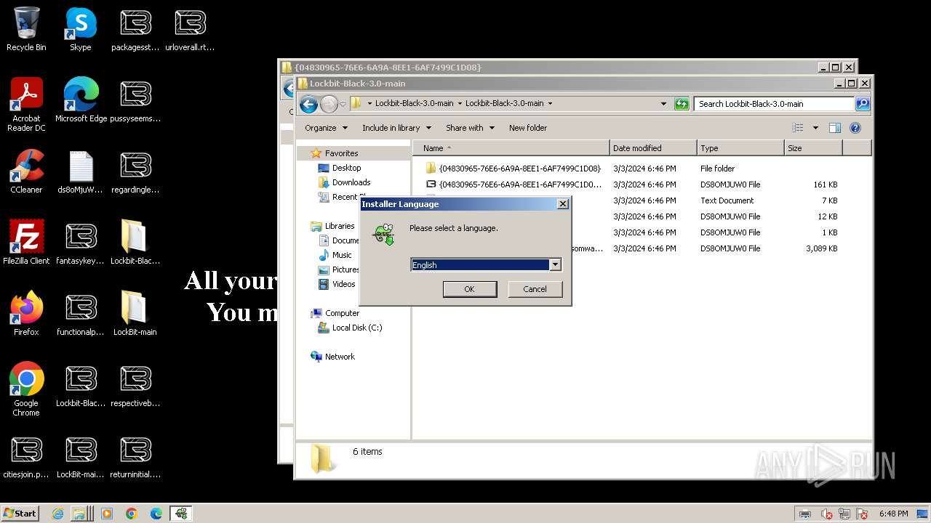Click the Search Lockbit-Black-3.0-main field
This screenshot has height=523, width=931.
775,104
